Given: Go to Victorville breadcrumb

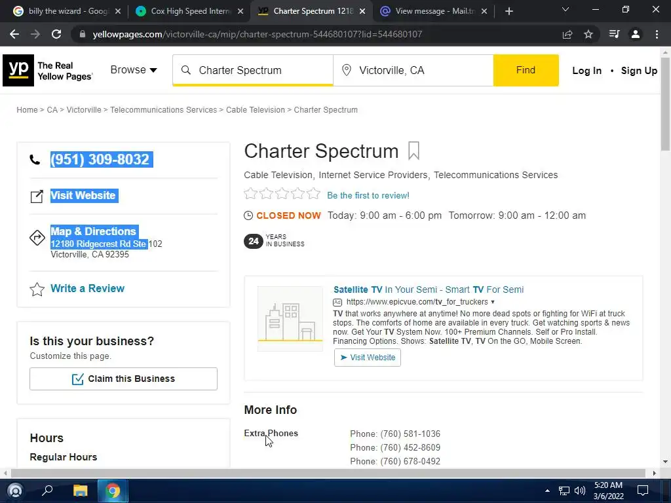Looking at the screenshot, I should coord(84,110).
